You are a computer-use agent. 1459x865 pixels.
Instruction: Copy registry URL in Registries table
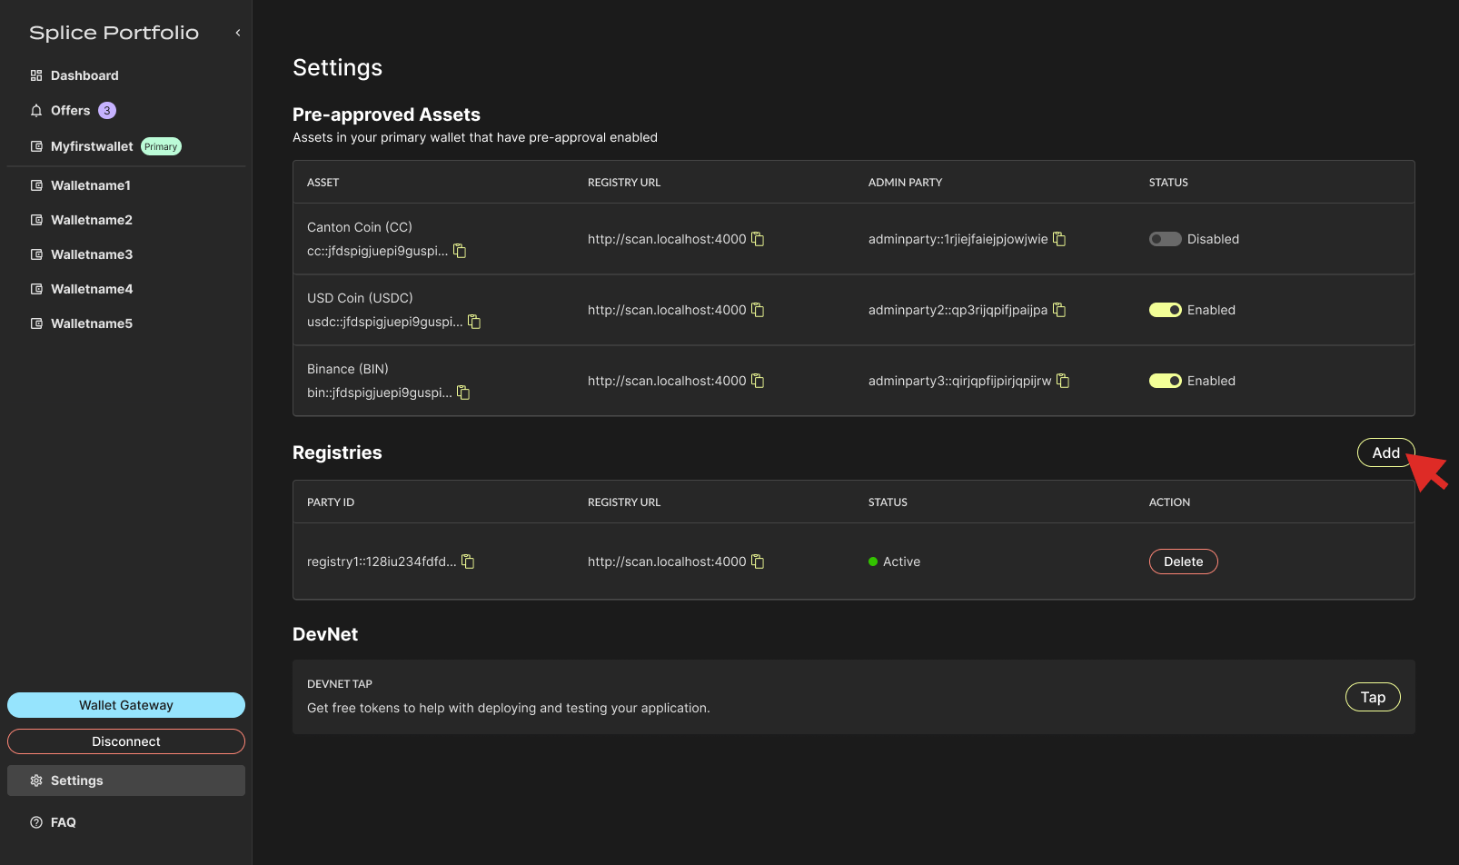(758, 562)
